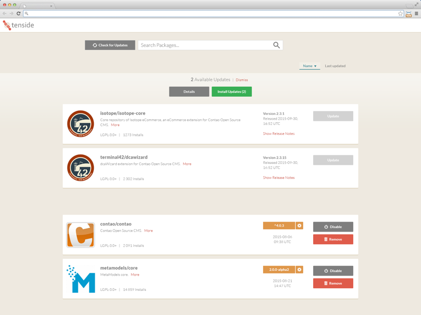
Task: Expand More for contao/contao description
Action: (x=148, y=230)
